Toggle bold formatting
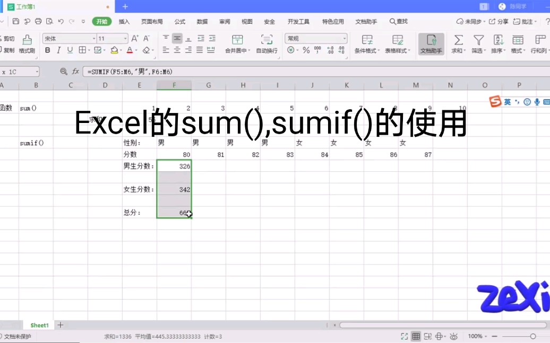This screenshot has width=550, height=343. point(48,50)
